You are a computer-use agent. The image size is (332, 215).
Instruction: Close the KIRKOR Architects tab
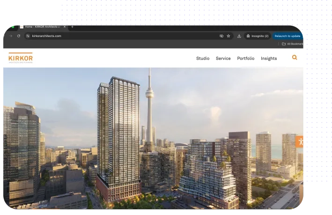[65, 27]
